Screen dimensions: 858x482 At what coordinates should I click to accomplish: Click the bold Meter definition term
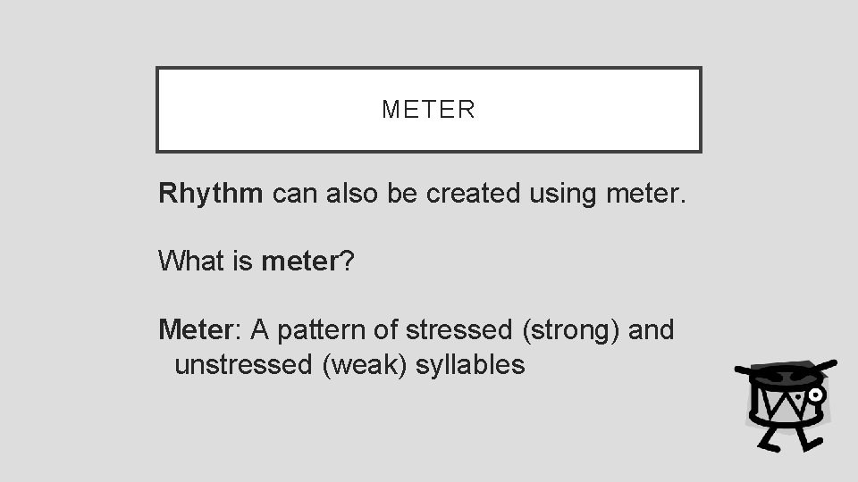pyautogui.click(x=196, y=329)
